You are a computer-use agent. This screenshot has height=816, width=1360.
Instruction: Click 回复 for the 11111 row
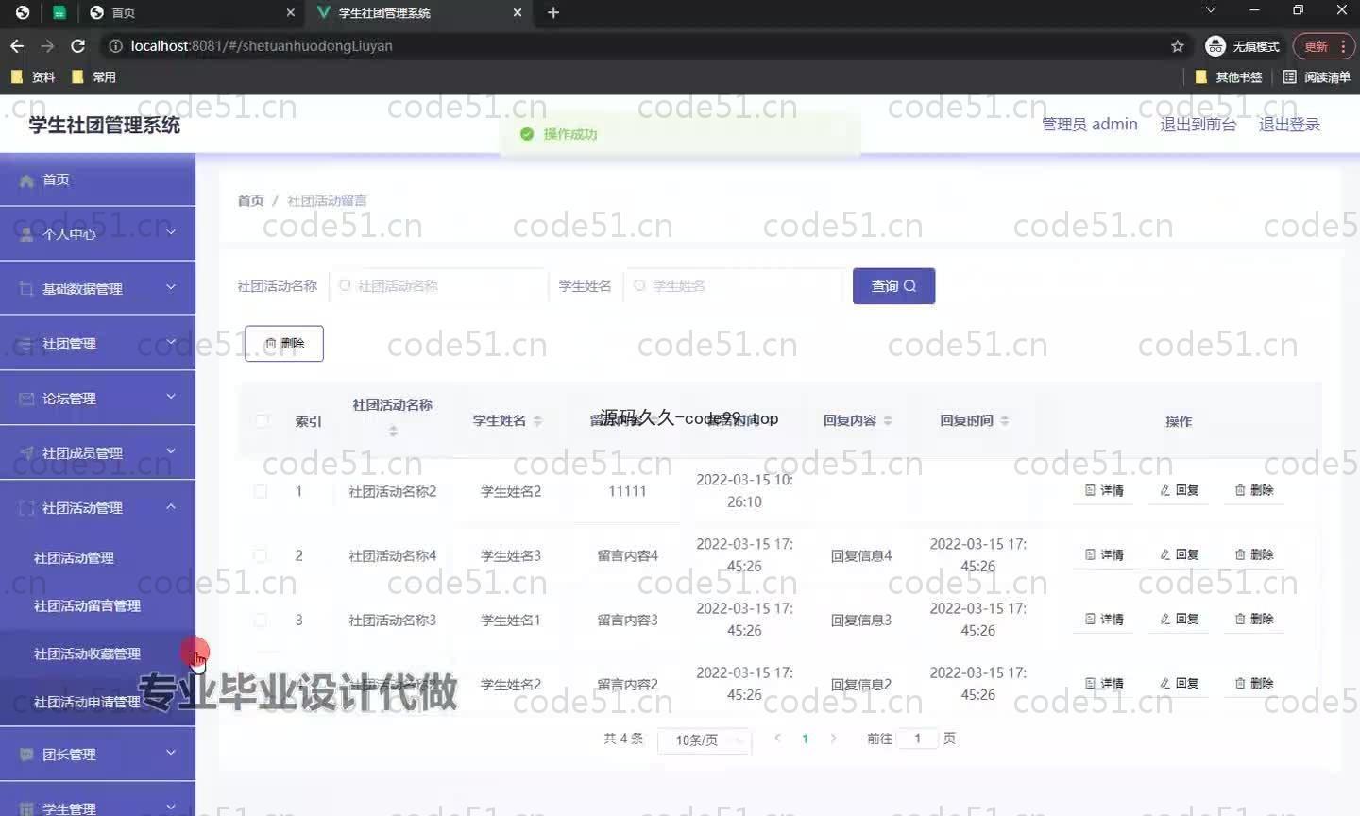[x=1179, y=490]
